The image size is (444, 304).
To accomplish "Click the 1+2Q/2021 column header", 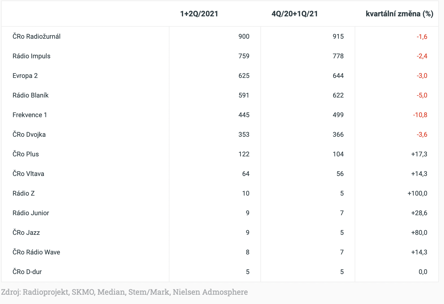I will coord(199,14).
